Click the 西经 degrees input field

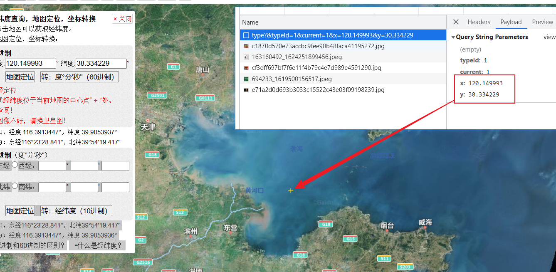(52, 166)
